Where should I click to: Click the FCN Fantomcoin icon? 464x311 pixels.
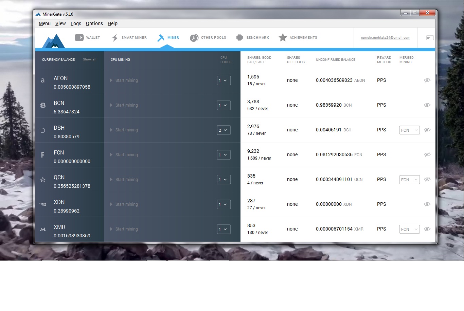click(x=43, y=155)
